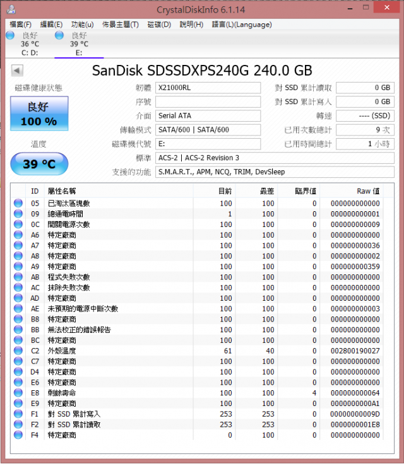Open the 磁碟(D) menu
The width and height of the screenshot is (404, 464).
point(159,25)
